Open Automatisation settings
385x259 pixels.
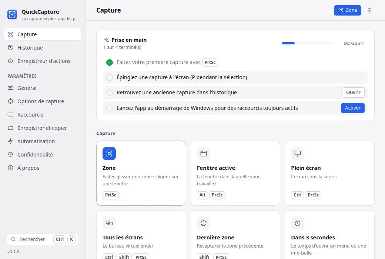click(43, 141)
